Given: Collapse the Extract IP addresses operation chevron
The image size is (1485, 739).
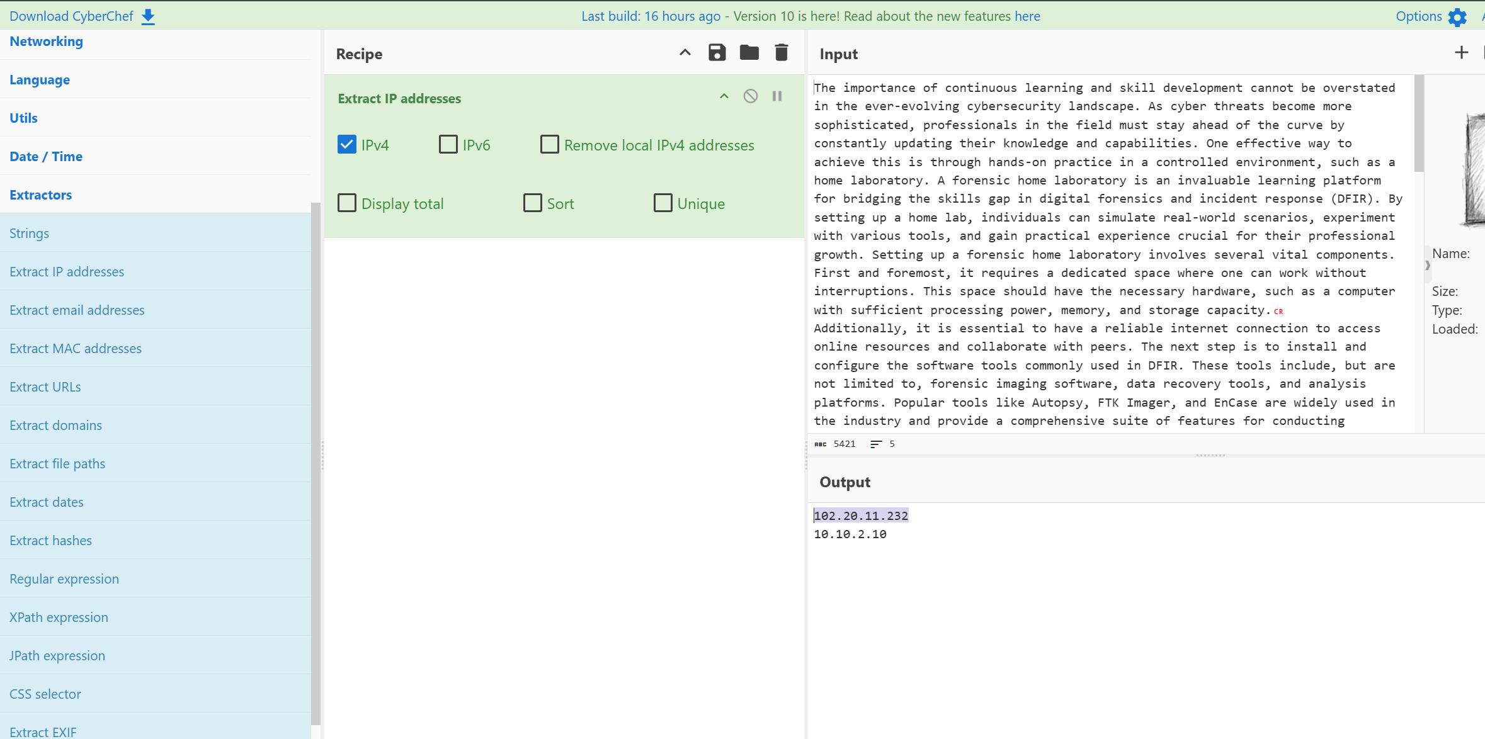Looking at the screenshot, I should [x=724, y=96].
